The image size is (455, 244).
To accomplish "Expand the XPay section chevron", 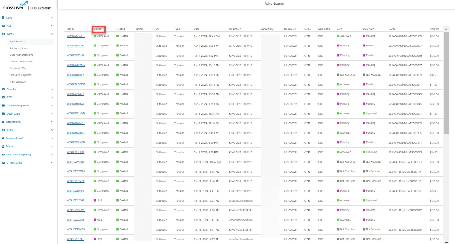I will click(52, 130).
